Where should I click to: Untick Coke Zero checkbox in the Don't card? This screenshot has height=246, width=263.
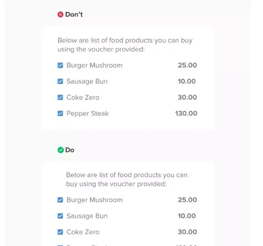60,97
